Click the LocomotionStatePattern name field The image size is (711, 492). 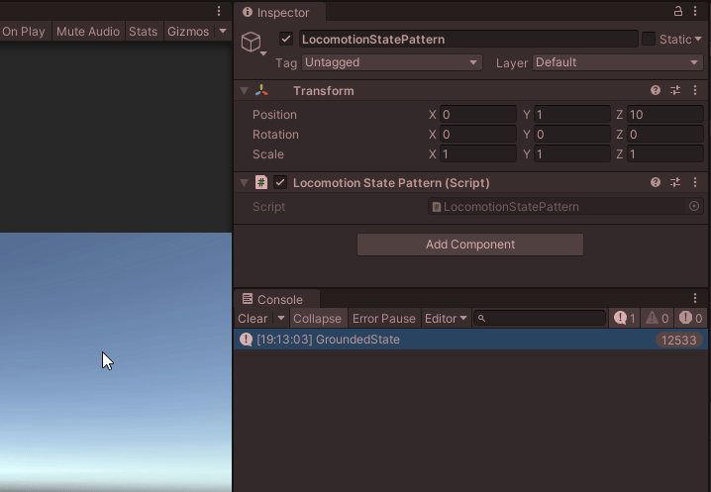tap(468, 40)
